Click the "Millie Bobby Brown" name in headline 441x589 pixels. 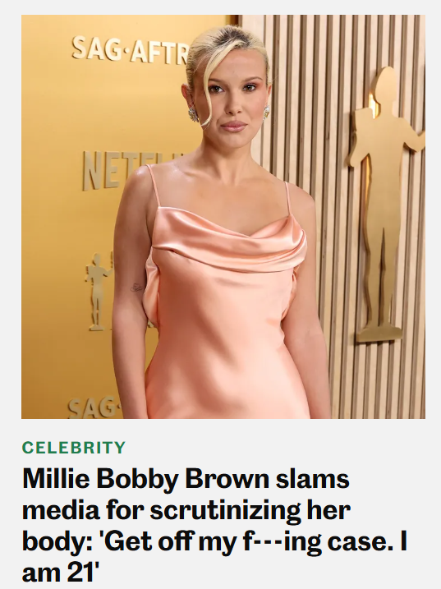click(145, 480)
